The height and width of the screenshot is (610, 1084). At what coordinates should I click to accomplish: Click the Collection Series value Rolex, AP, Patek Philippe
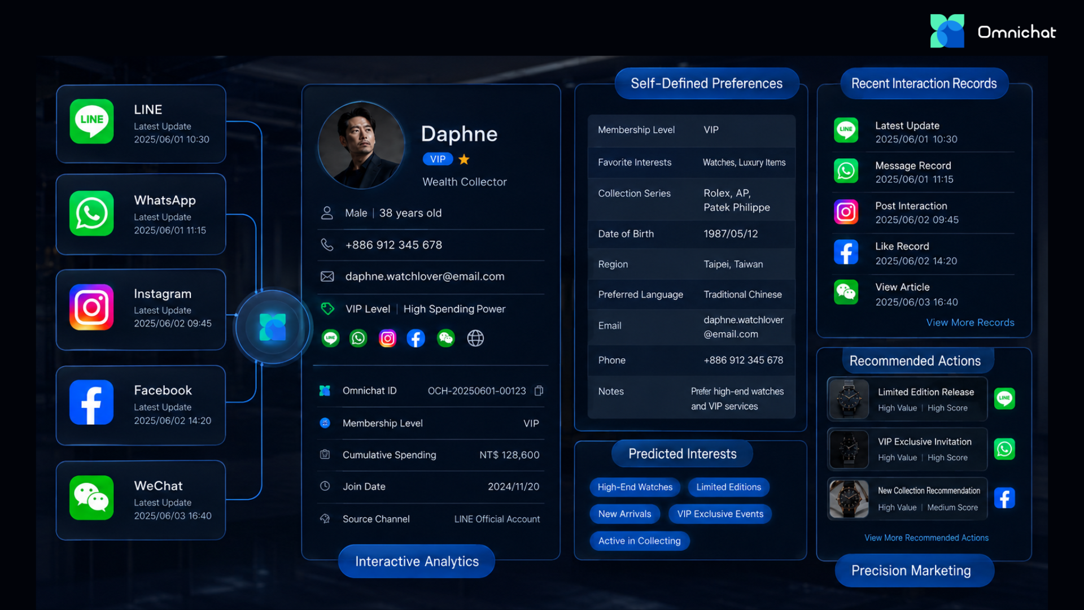[x=737, y=201]
